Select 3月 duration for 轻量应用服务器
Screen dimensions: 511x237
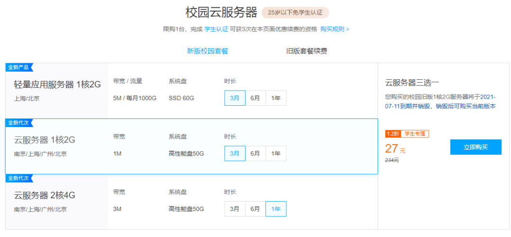[x=235, y=98]
